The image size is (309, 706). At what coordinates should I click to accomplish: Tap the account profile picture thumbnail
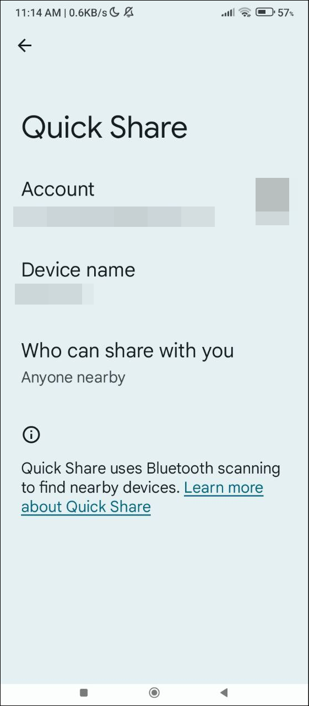[x=272, y=201]
